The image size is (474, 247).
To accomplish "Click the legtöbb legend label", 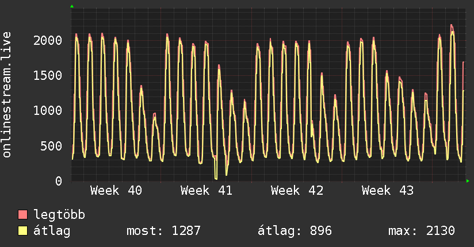I will pyautogui.click(x=59, y=215).
